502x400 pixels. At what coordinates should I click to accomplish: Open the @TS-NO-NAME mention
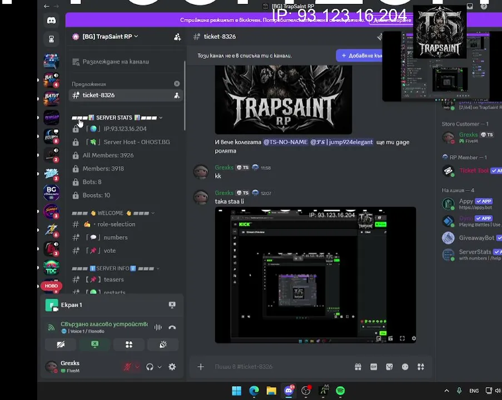(285, 142)
